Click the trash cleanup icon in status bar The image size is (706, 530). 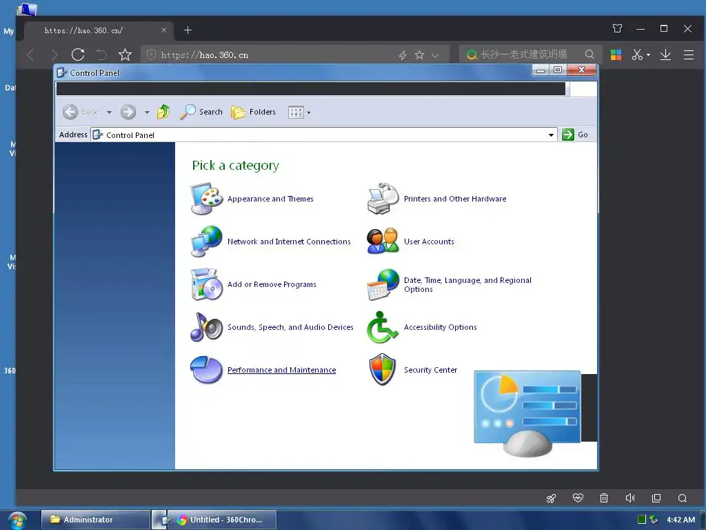point(604,498)
